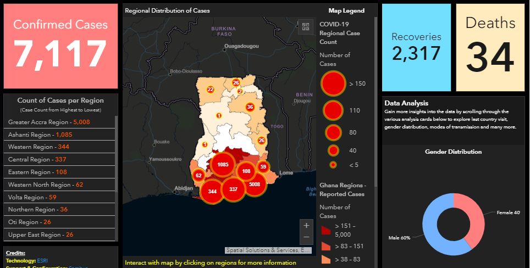
Task: Click the 5008 case marker on map
Action: (x=254, y=185)
